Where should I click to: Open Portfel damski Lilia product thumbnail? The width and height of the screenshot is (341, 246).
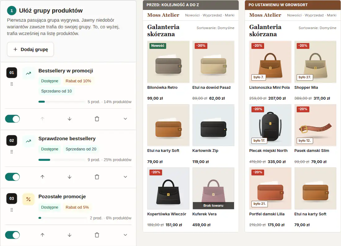[270, 188]
